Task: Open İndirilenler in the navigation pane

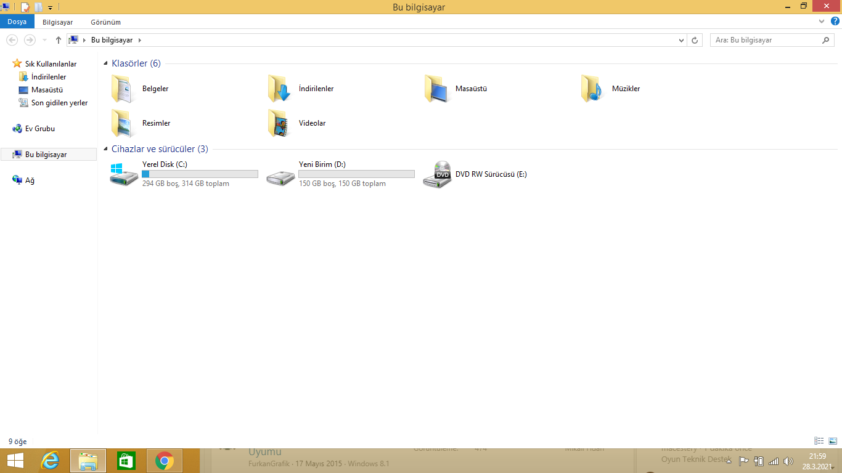Action: [x=49, y=77]
